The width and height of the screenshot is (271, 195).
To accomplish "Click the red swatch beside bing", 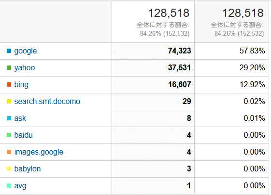I will tap(9, 85).
